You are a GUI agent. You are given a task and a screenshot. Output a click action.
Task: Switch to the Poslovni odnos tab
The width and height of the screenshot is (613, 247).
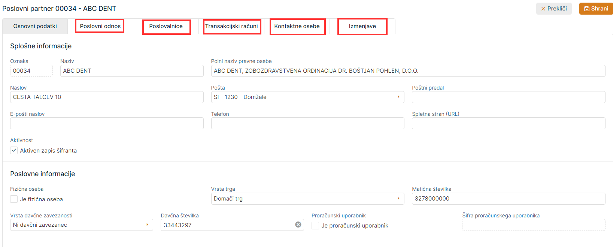click(100, 26)
